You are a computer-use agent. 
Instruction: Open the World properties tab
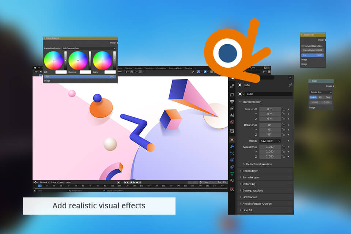coord(232,122)
